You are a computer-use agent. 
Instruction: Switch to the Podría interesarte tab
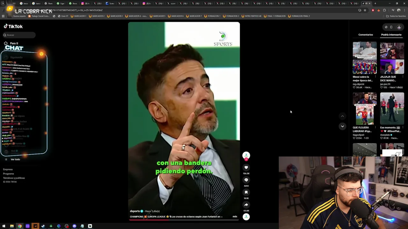point(391,35)
